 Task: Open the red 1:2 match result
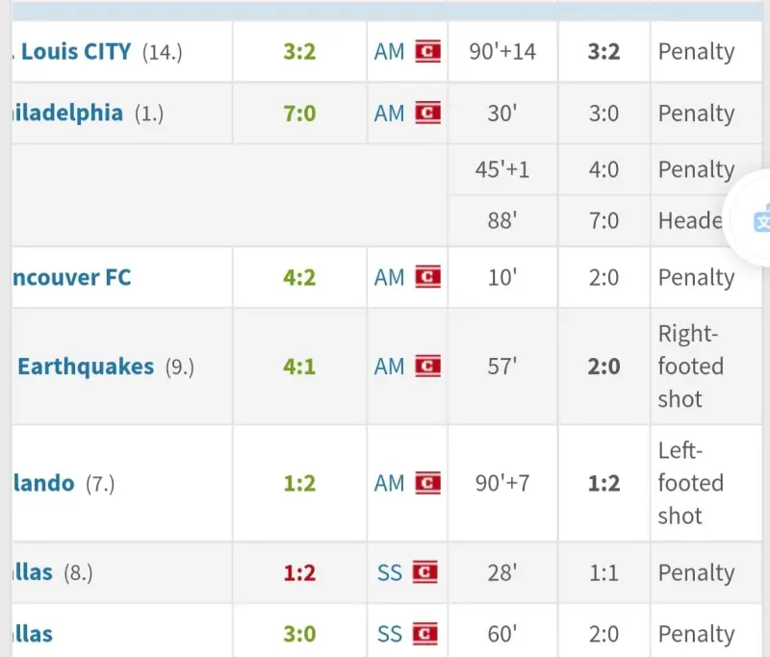coord(299,573)
